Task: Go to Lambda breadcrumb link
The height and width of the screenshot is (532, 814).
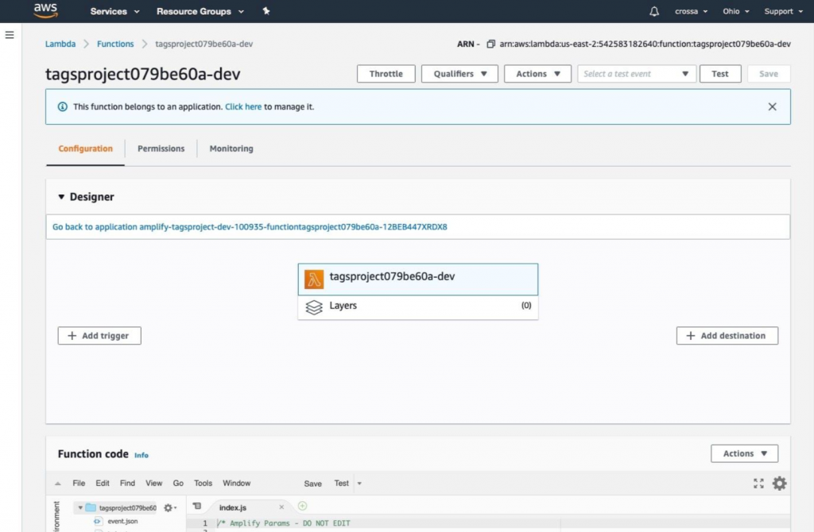Action: tap(60, 44)
